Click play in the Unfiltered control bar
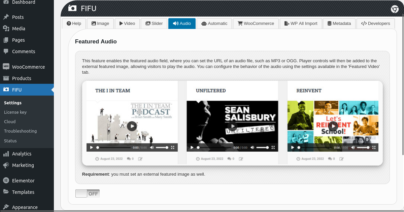Image resolution: width=404 pixels, height=212 pixels. click(x=192, y=147)
